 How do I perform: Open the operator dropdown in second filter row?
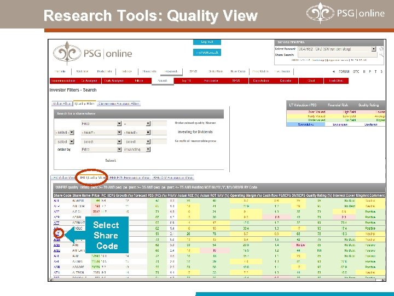point(137,133)
